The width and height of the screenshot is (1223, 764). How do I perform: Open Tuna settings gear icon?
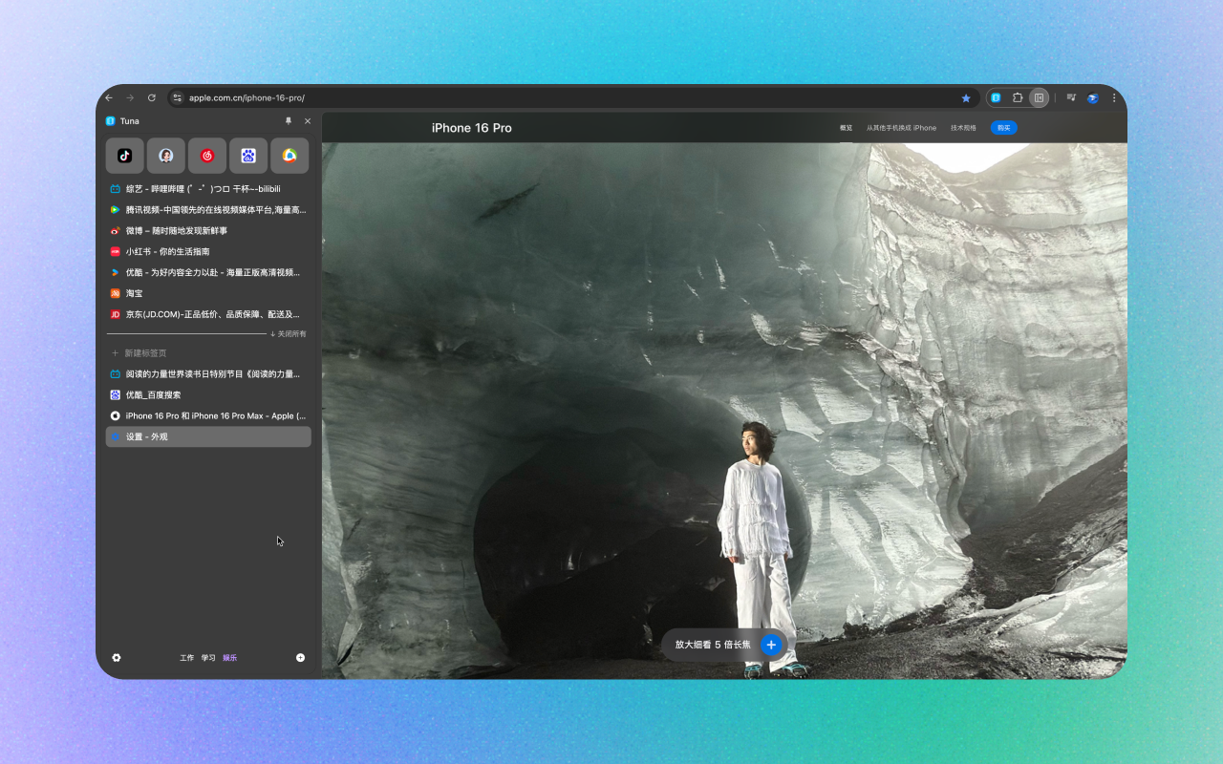tap(117, 658)
